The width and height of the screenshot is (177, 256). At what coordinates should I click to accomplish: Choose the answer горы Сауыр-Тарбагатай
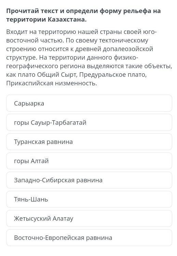tap(89, 122)
